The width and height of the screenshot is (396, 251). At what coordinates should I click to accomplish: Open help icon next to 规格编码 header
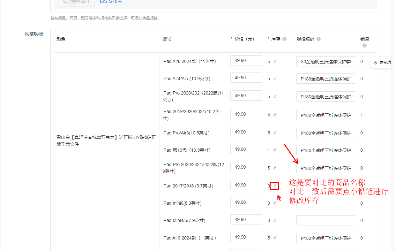318,39
